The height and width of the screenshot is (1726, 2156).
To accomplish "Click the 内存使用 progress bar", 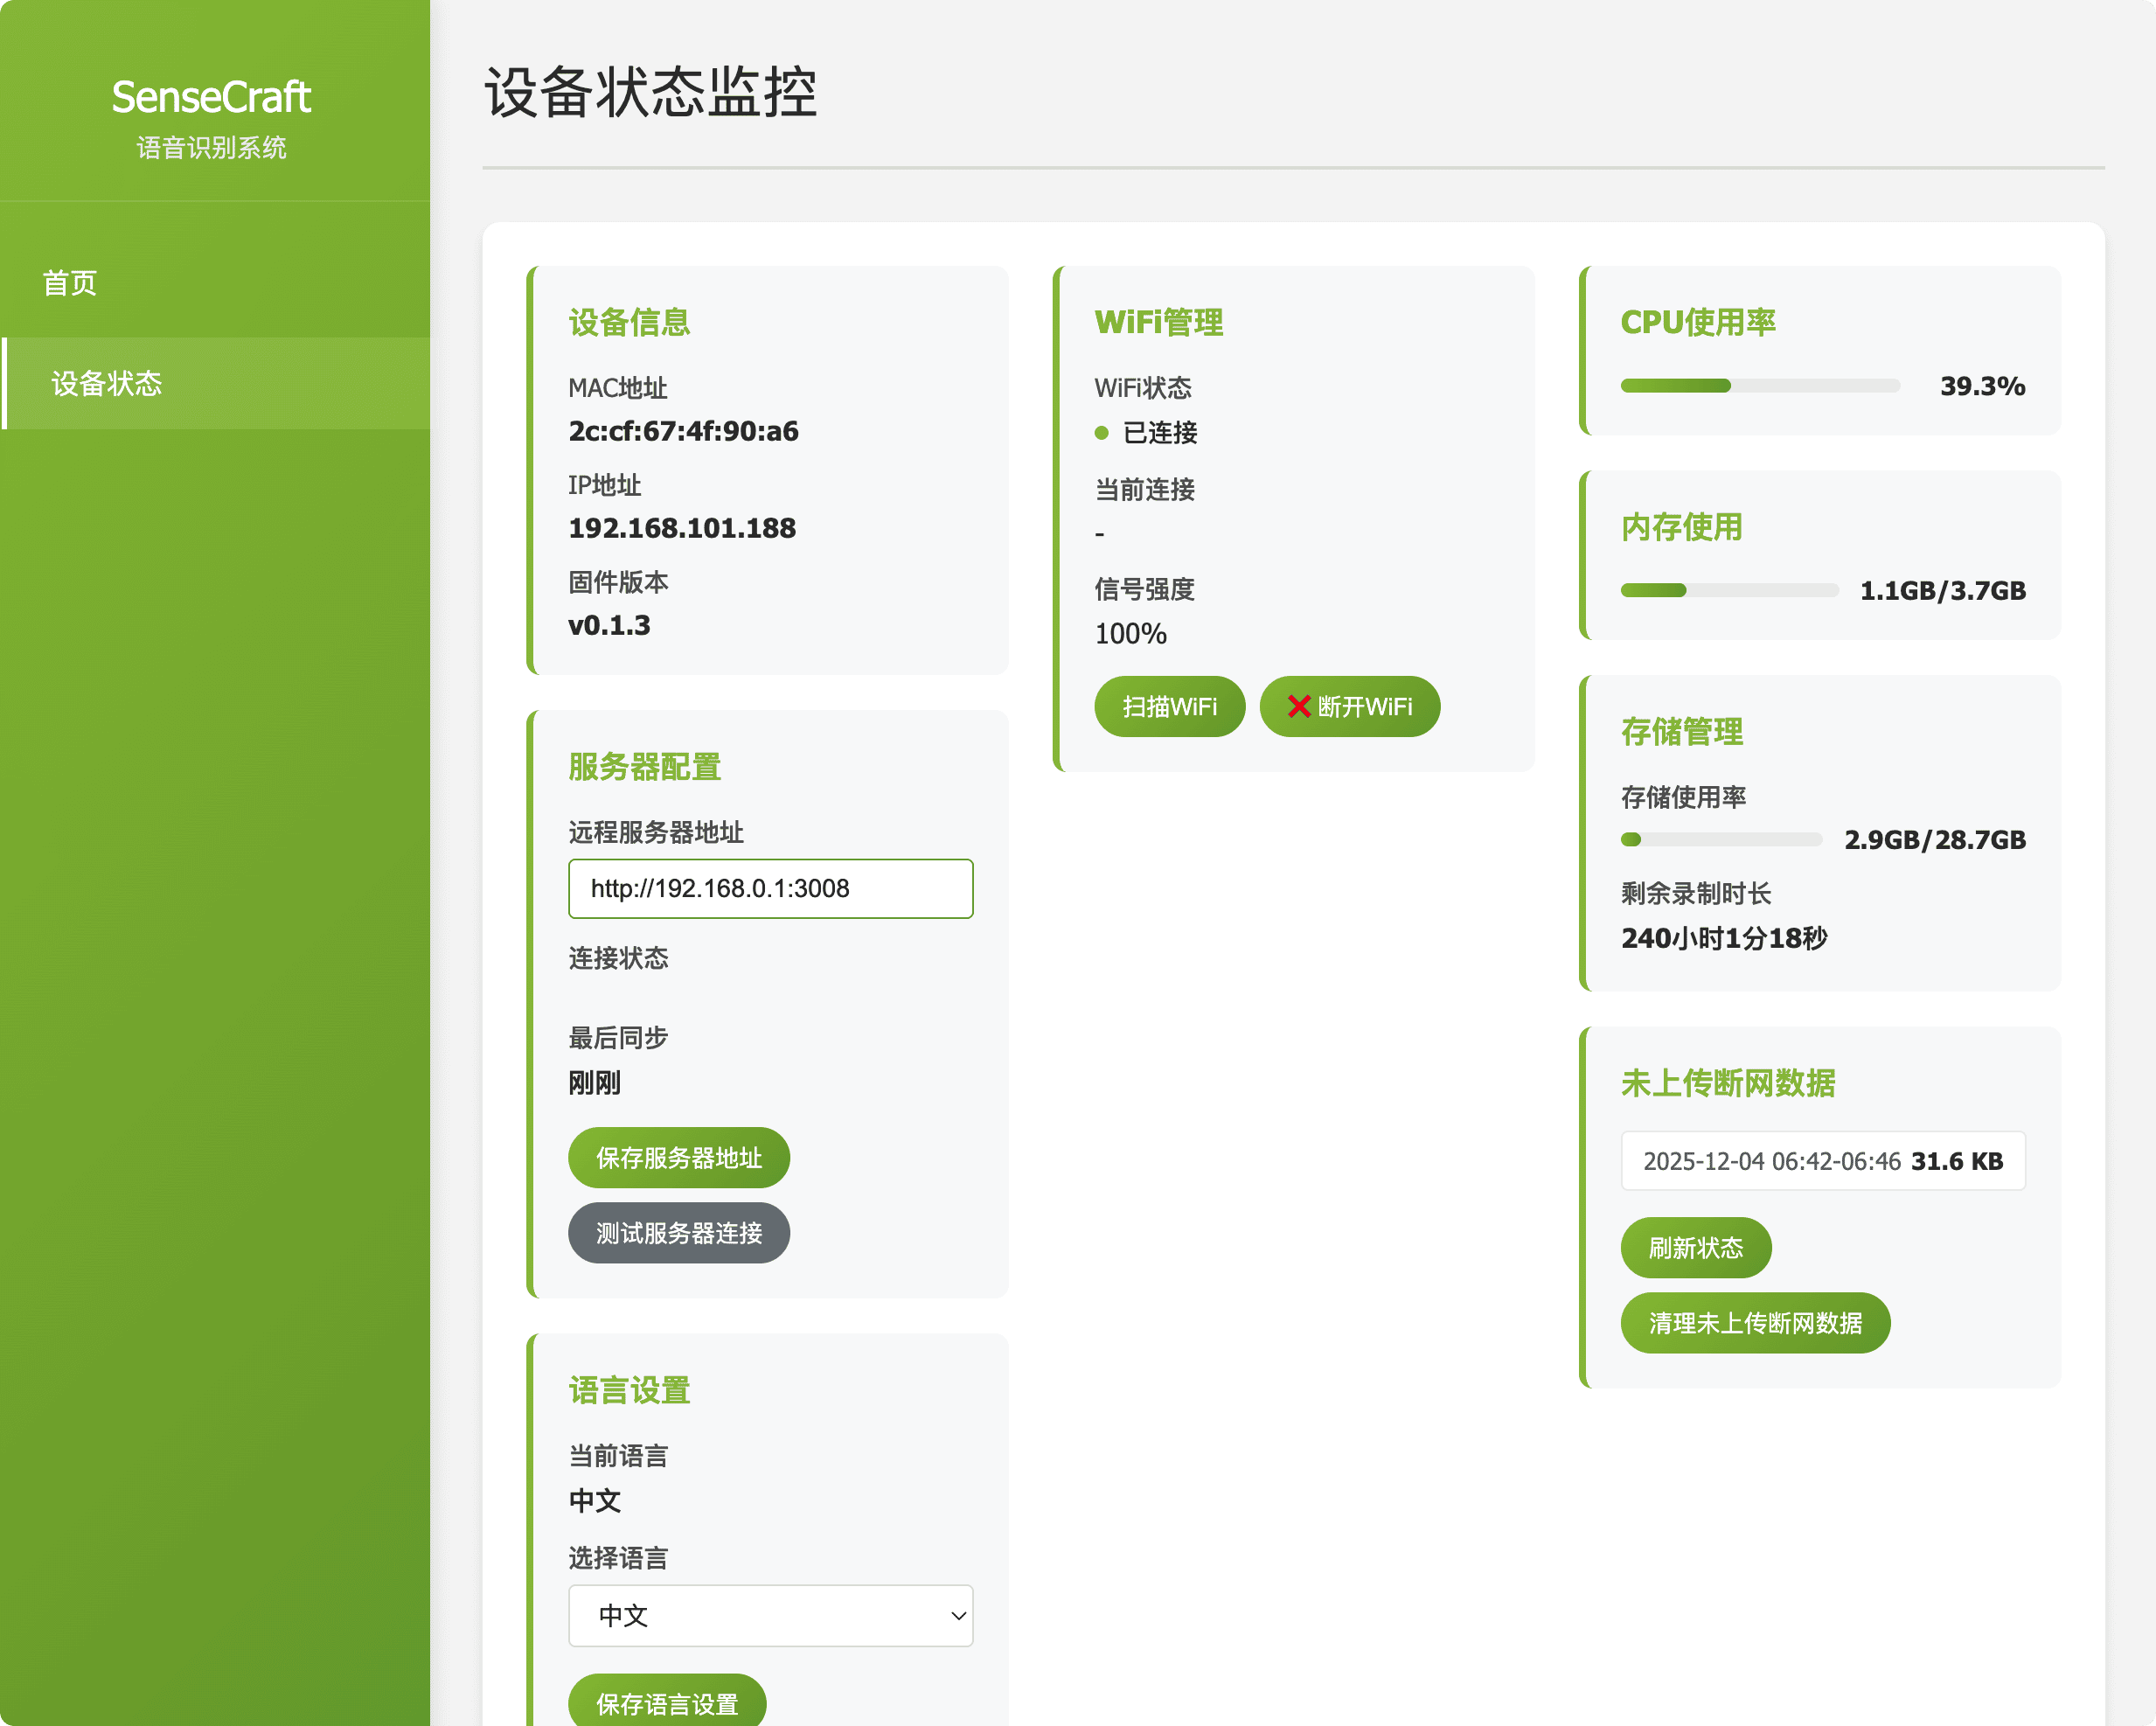I will (1729, 590).
